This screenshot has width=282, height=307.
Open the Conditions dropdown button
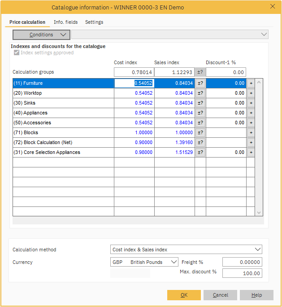click(41, 35)
